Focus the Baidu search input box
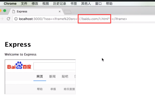This screenshot has width=155, height=111. (x=55, y=66)
